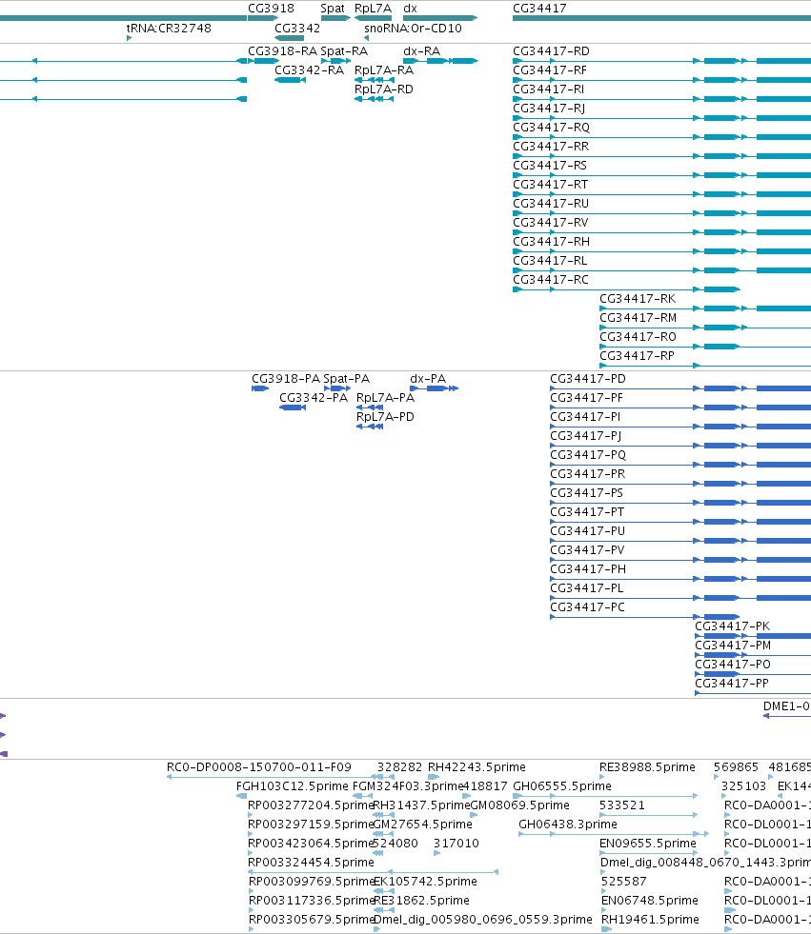Viewport: 811px width, 934px height.
Task: Select protein CG34417-PF
Action: coord(586,398)
